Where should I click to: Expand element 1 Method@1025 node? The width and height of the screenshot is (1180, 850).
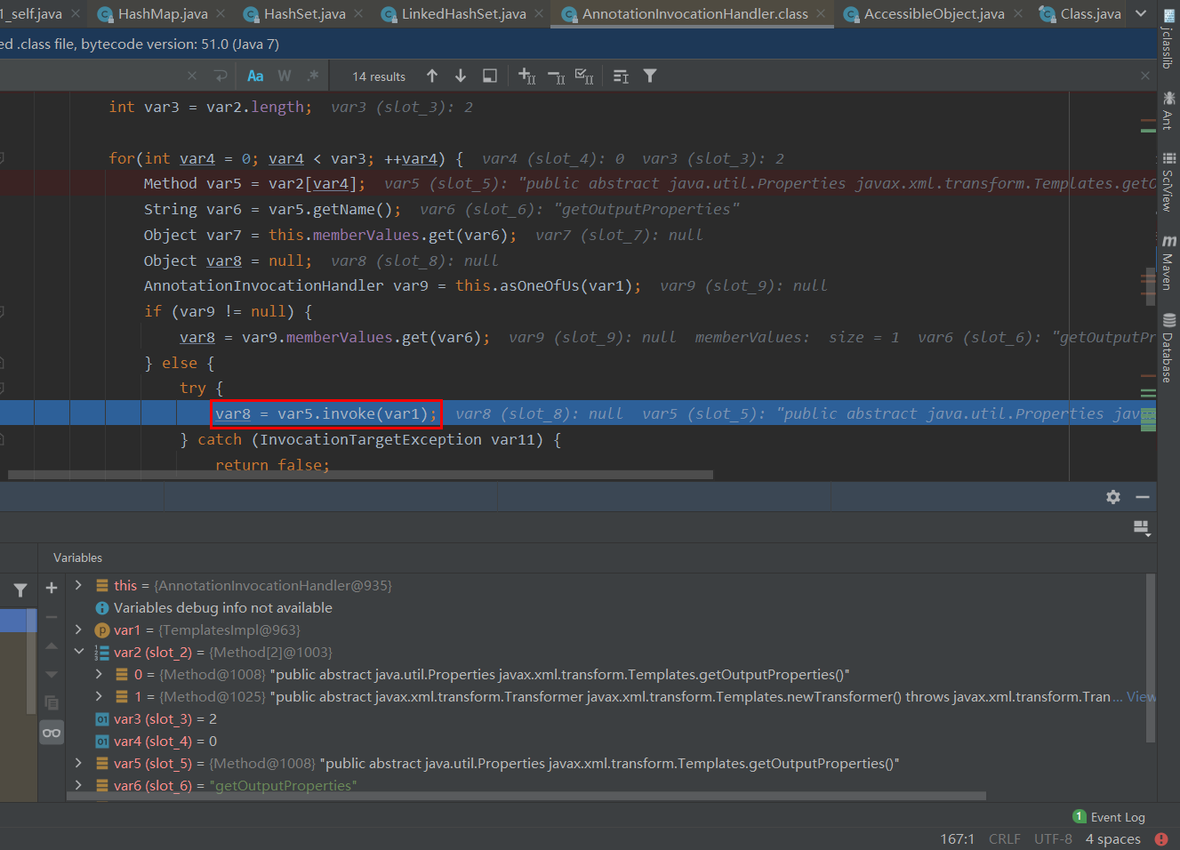tap(100, 696)
